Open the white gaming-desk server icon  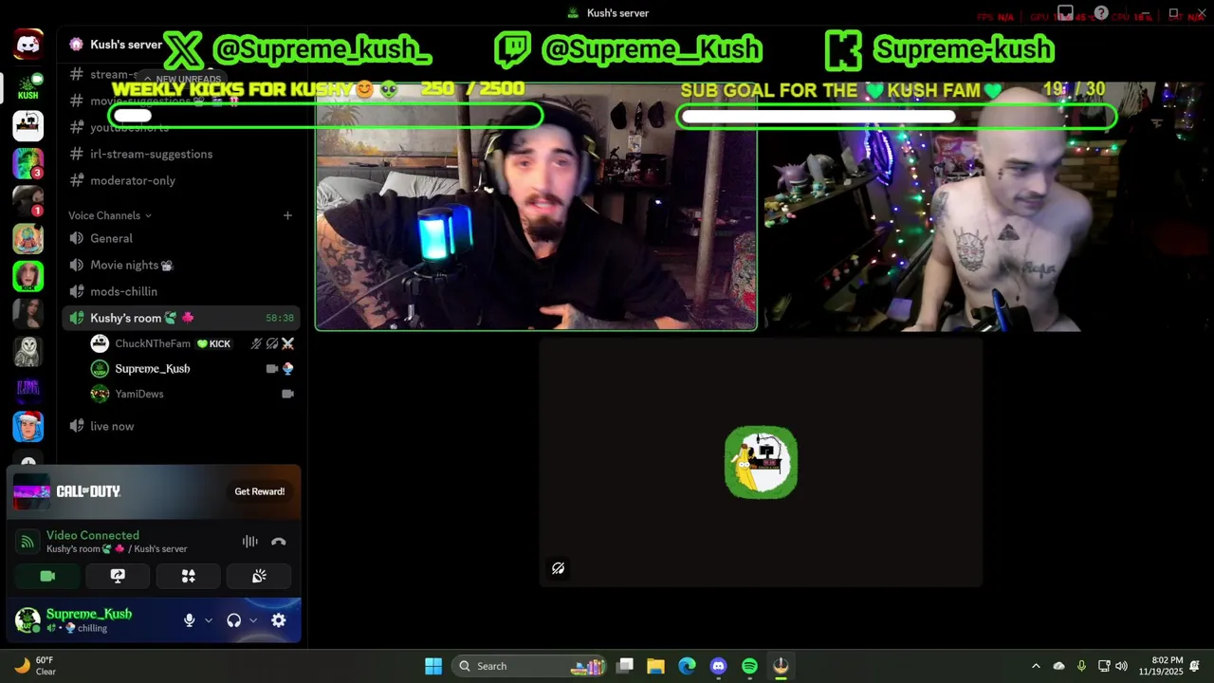[x=28, y=125]
